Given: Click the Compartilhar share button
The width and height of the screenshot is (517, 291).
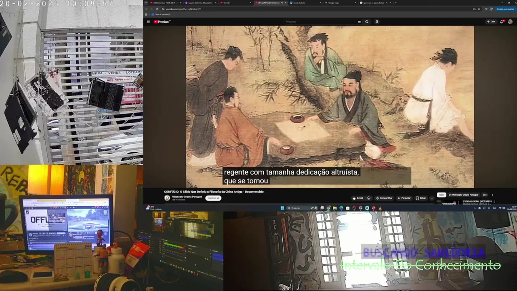Looking at the screenshot, I should coord(384,198).
